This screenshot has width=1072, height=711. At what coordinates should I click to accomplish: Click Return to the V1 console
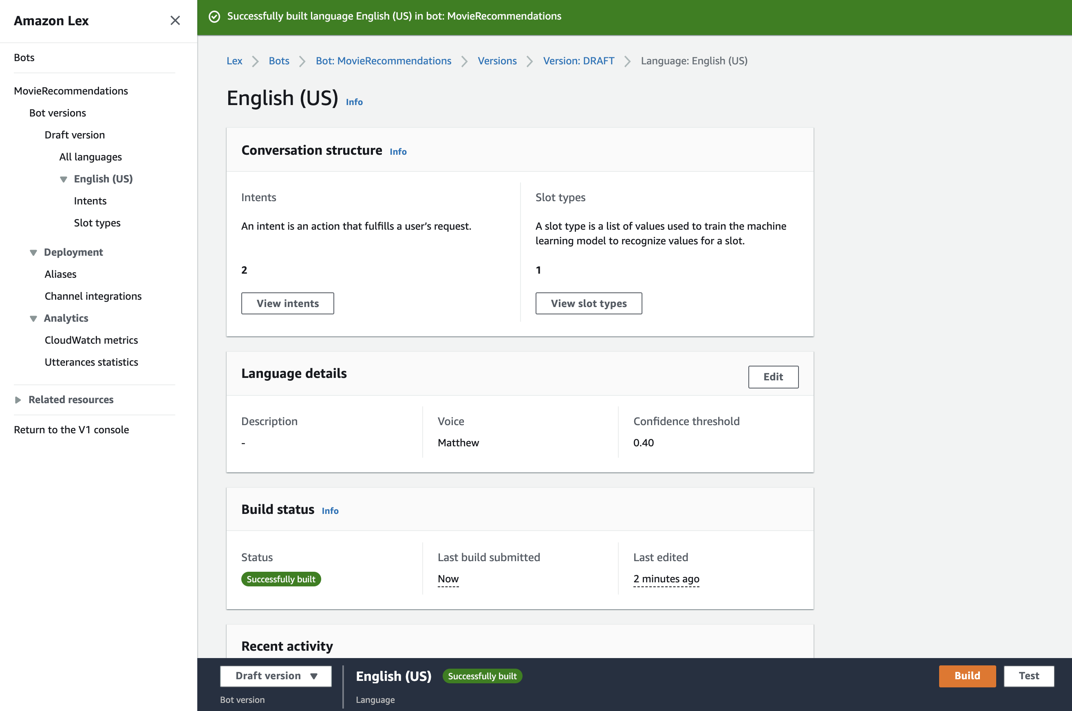pos(71,430)
